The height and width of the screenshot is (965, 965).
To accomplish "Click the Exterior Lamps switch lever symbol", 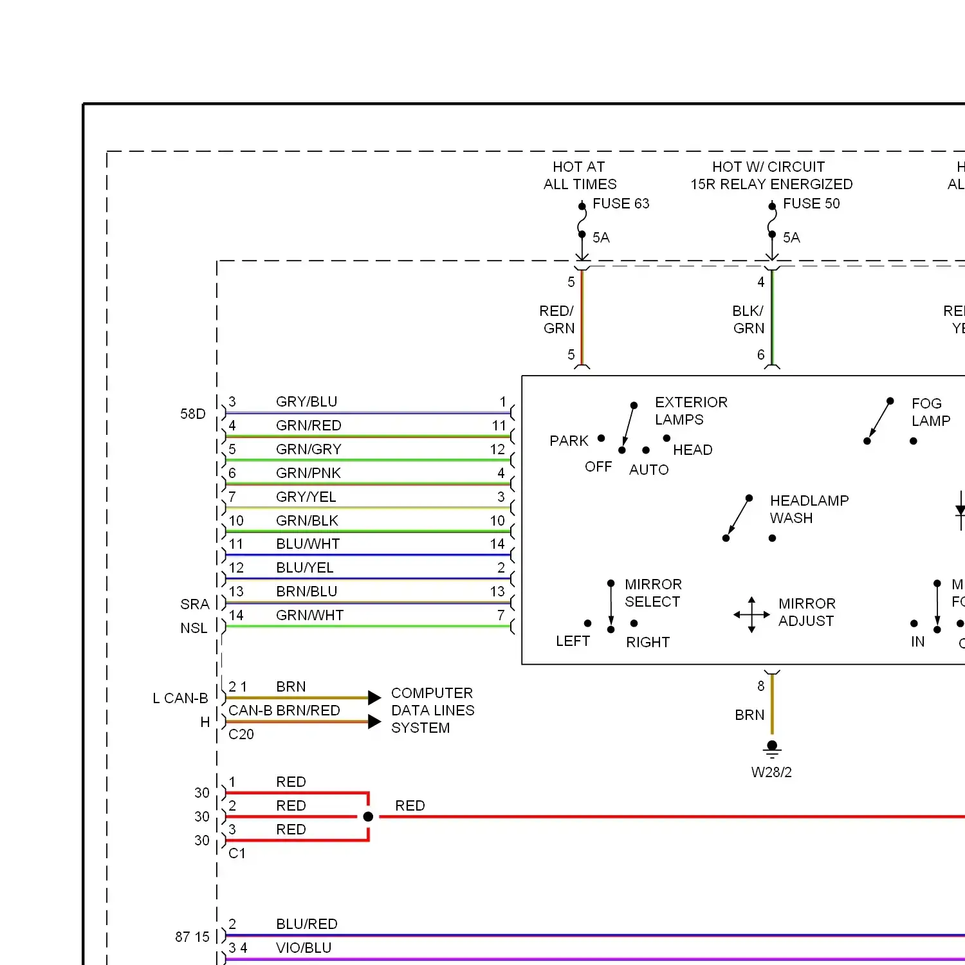I will point(628,428).
